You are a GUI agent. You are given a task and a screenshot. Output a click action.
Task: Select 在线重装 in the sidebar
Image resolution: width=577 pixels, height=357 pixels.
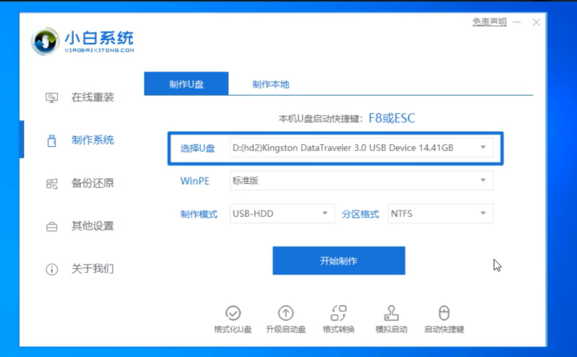click(92, 97)
